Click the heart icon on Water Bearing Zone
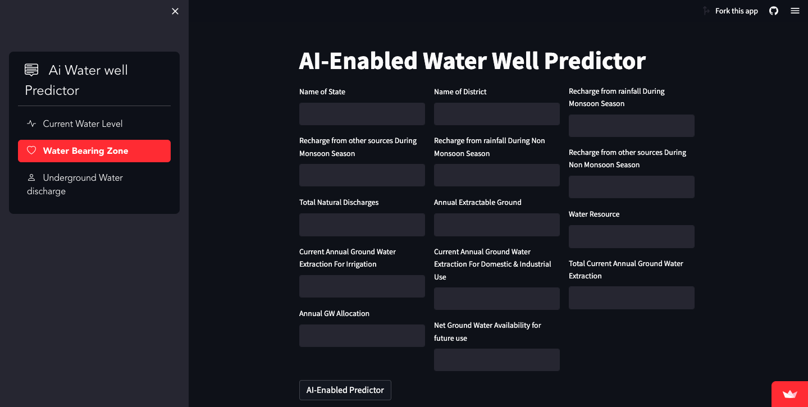 [32, 150]
